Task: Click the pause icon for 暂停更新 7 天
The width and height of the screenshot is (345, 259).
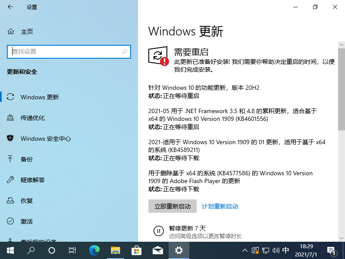Action: [x=158, y=231]
